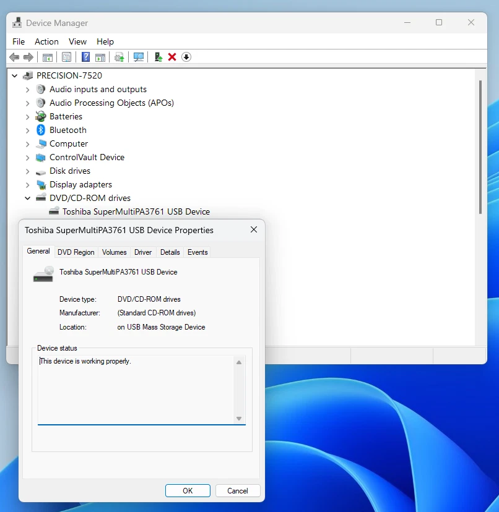Toggle the Show/Hide Console Tree icon
The image size is (499, 512).
[48, 57]
